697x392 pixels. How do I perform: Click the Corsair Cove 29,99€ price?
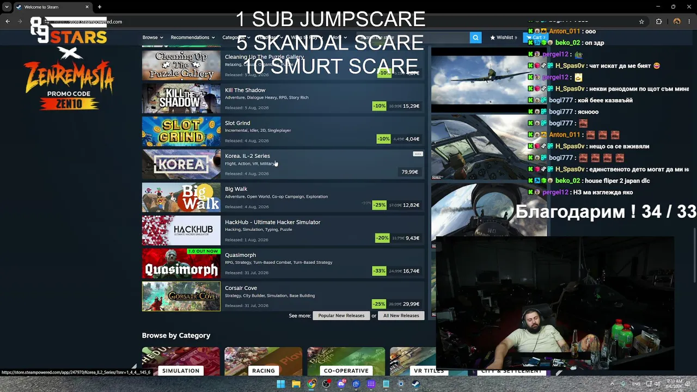point(411,304)
